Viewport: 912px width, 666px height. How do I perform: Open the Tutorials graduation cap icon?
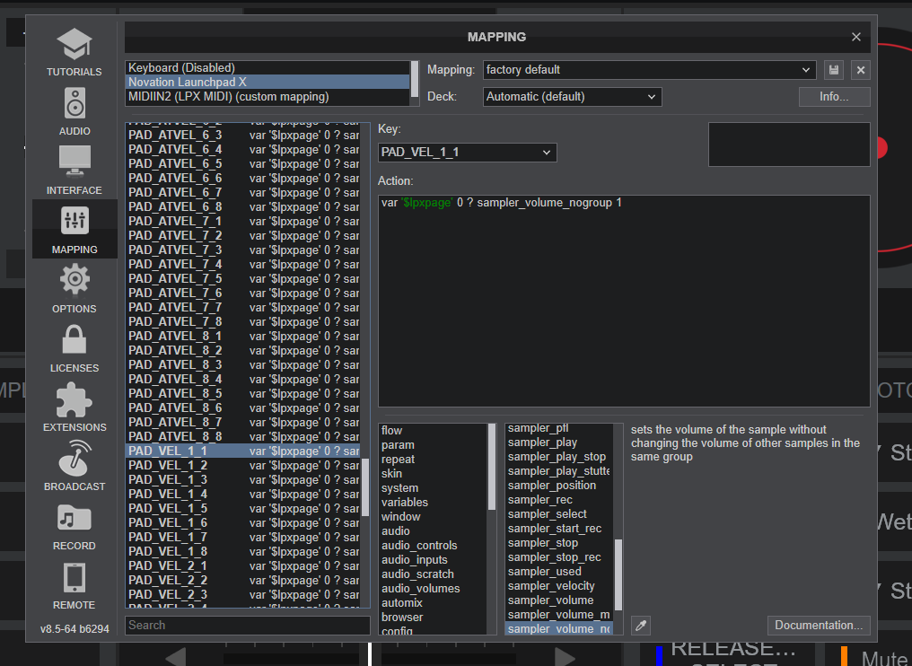[74, 44]
